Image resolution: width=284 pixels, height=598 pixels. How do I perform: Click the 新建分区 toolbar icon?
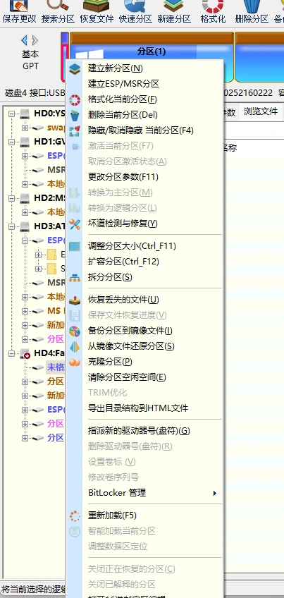(x=173, y=6)
